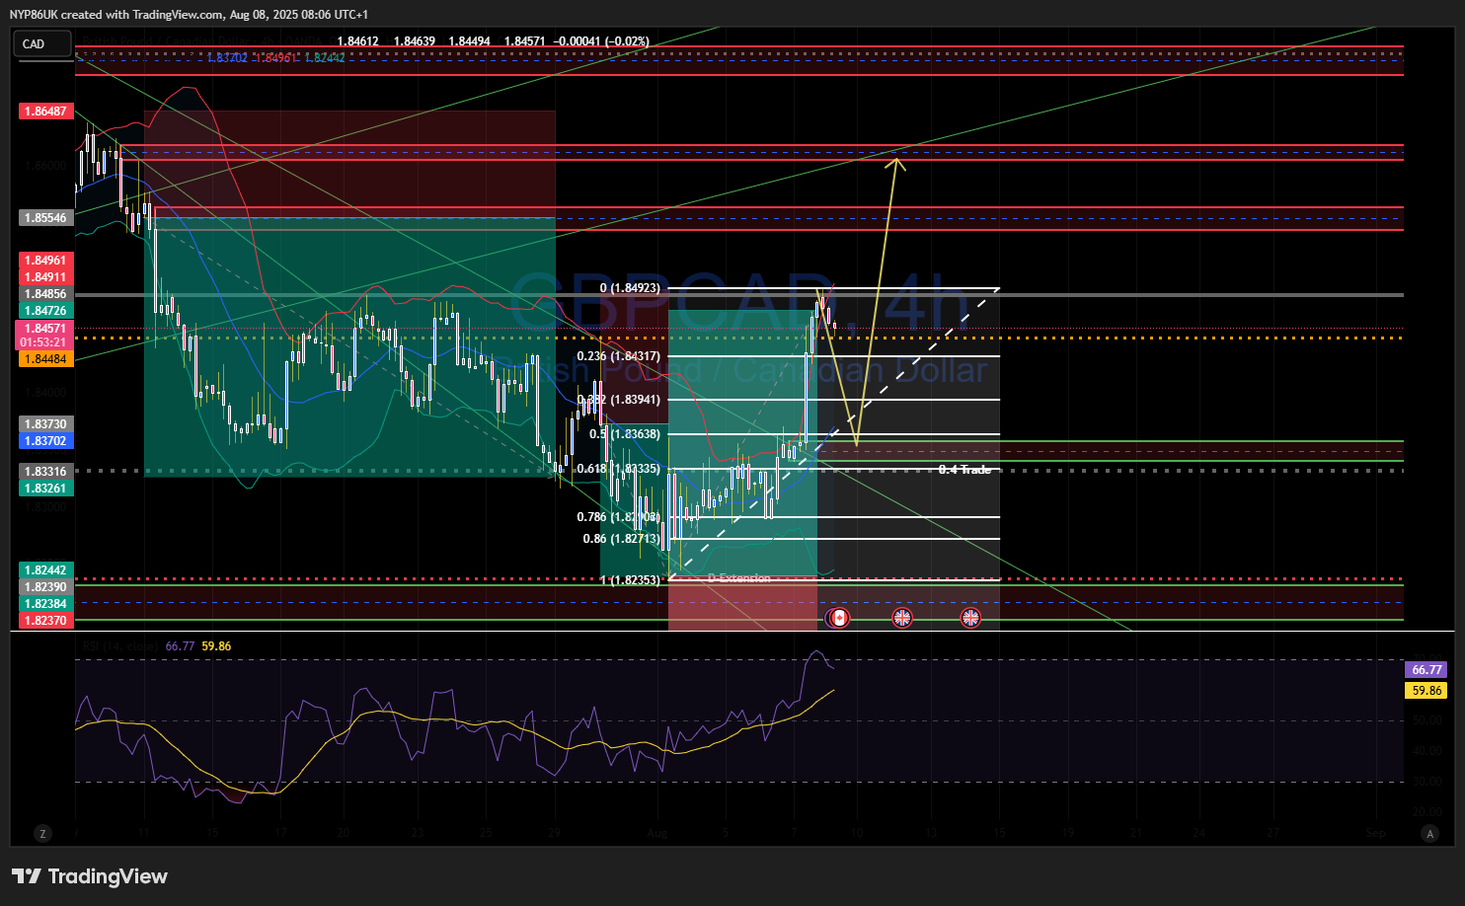Select the Fibonacci 0.5 (1.83638) level label
The width and height of the screenshot is (1465, 906).
tap(625, 434)
